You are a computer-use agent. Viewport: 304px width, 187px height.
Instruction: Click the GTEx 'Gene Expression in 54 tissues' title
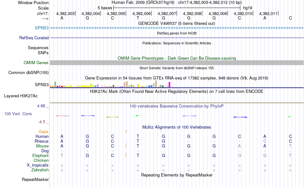177,78
